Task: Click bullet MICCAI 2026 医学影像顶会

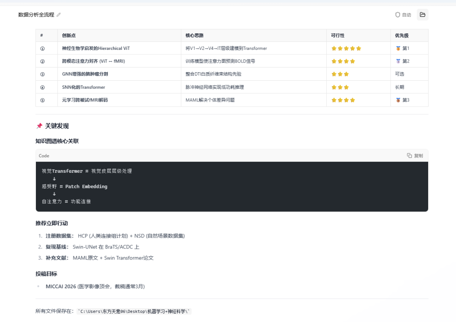Action: [x=95, y=287]
